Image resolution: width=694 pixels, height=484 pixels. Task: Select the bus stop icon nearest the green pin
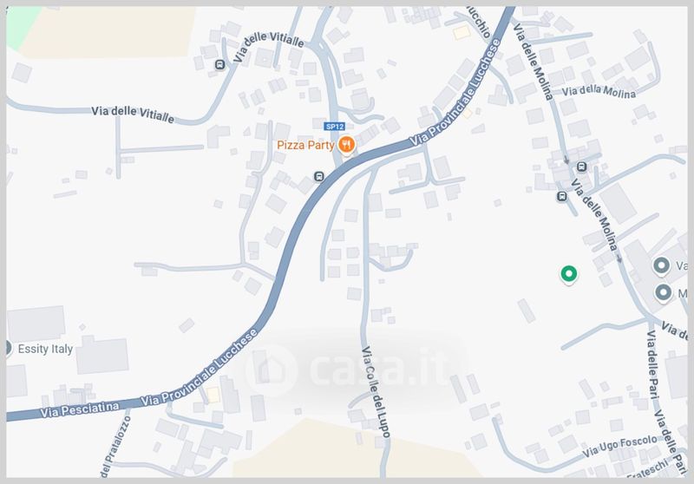coord(562,196)
